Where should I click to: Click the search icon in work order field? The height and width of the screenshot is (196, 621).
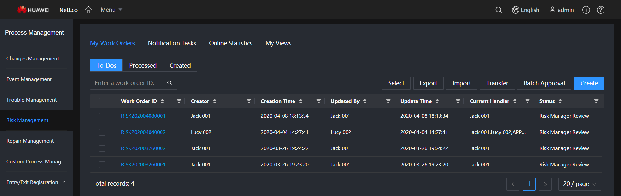click(x=170, y=83)
